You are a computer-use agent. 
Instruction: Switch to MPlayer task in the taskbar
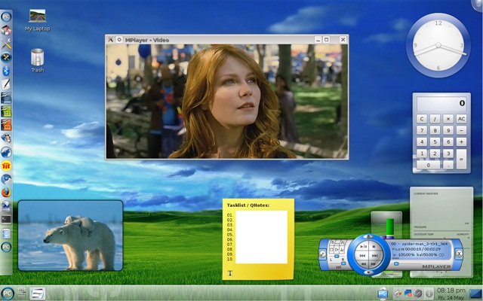pyautogui.click(x=38, y=293)
